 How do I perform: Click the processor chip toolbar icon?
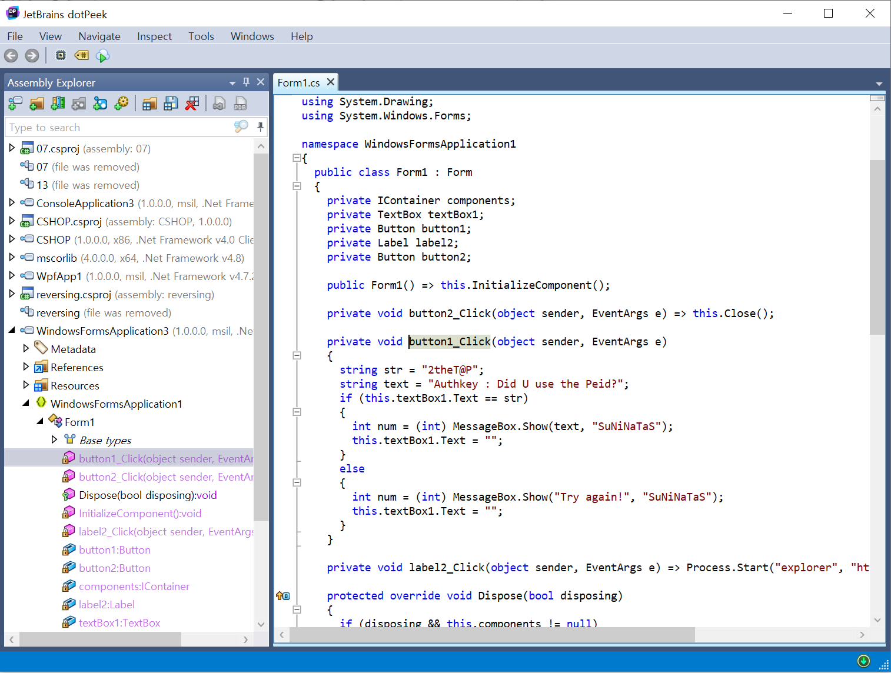pos(60,55)
